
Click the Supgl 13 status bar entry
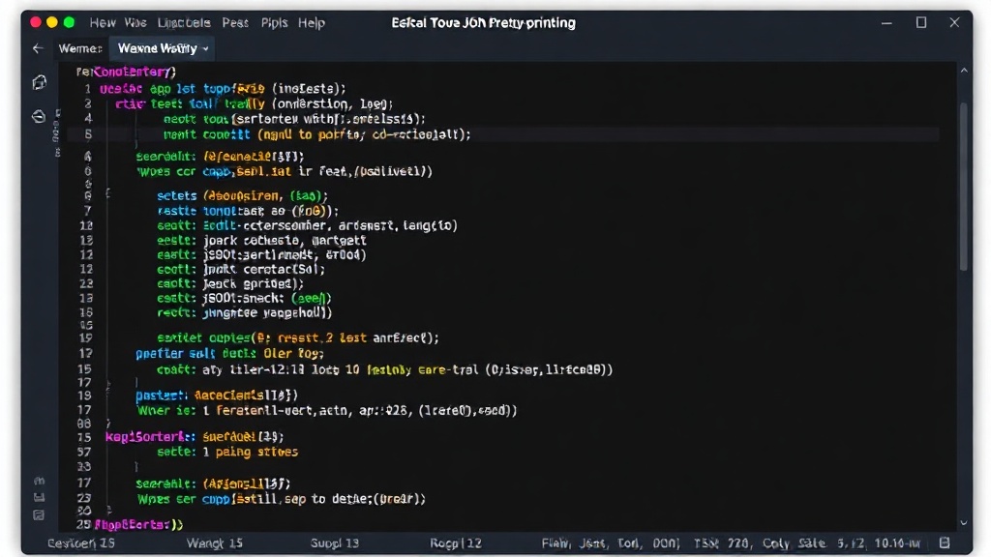pyautogui.click(x=334, y=543)
